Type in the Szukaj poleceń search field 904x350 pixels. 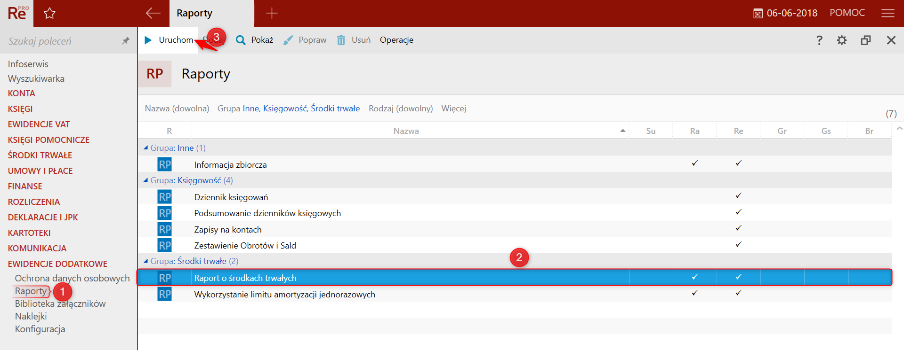(x=61, y=41)
